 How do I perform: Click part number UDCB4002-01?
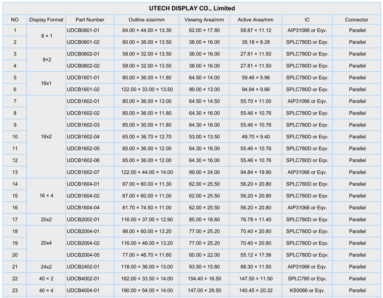(83, 279)
